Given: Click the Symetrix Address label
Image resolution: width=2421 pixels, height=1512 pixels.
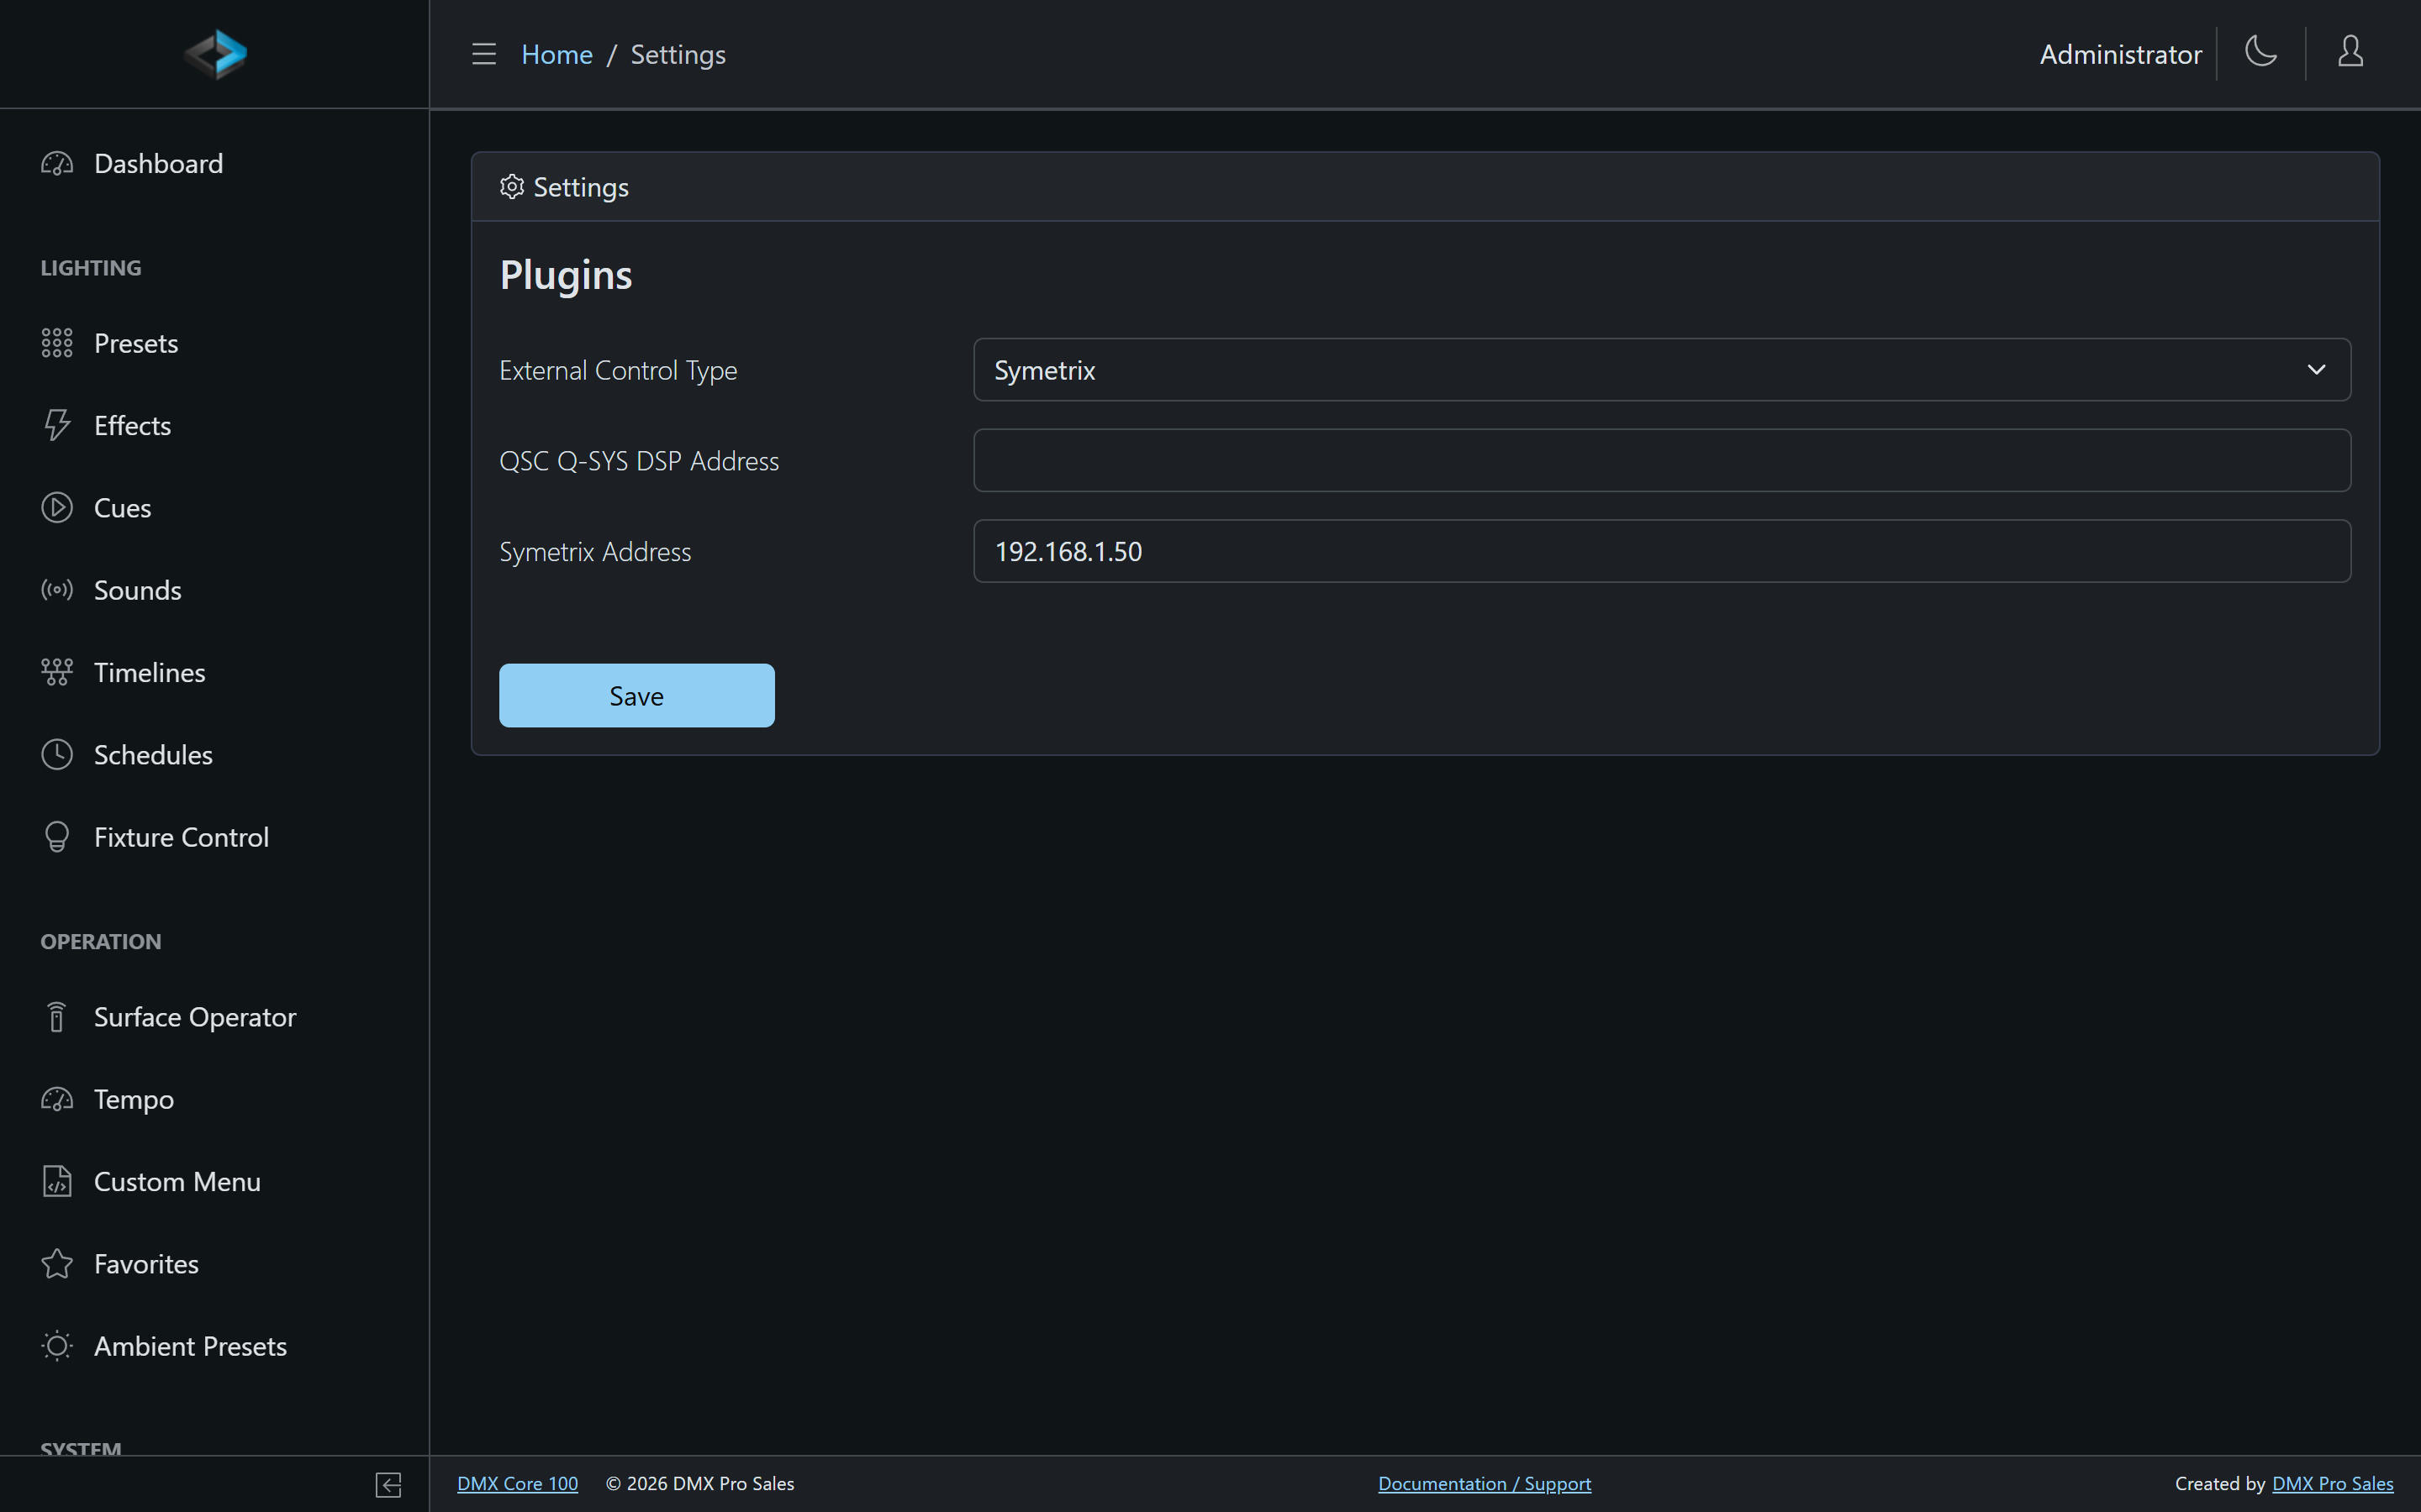Looking at the screenshot, I should click(595, 552).
